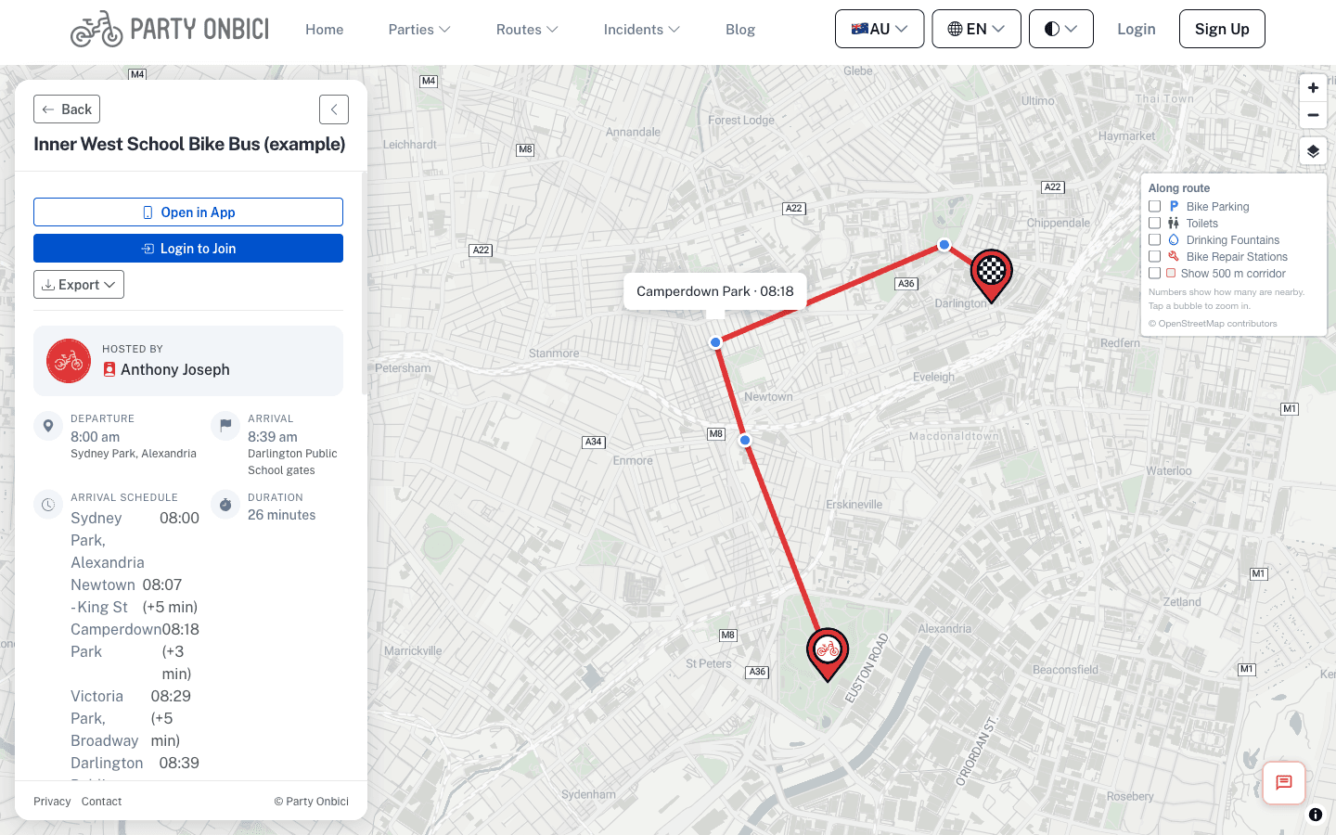Viewport: 1336px width, 835px height.
Task: Open the AU country selector
Action: coord(880,29)
